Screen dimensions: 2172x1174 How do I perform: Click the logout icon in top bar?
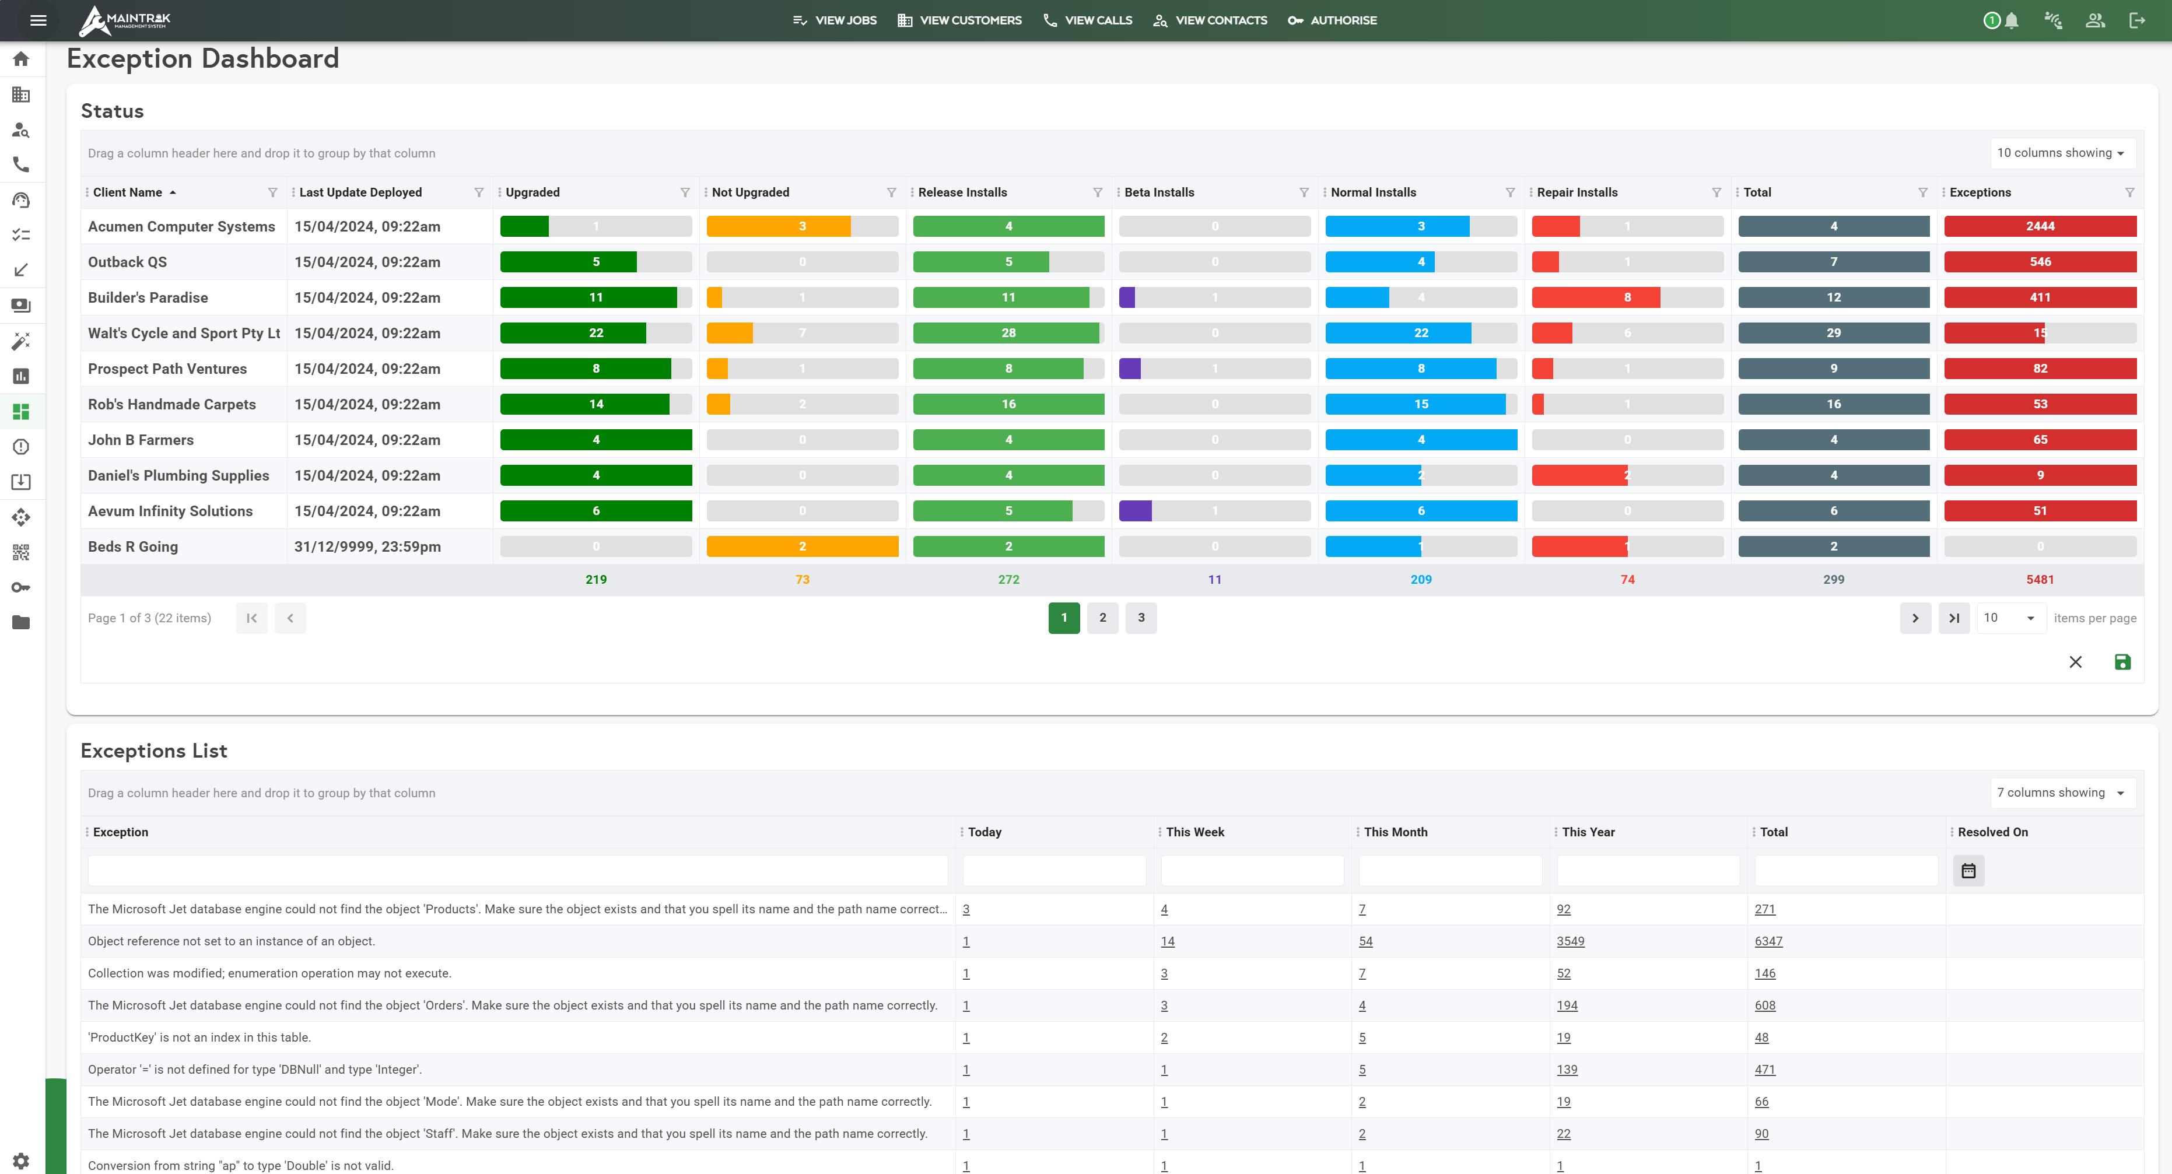tap(2136, 20)
